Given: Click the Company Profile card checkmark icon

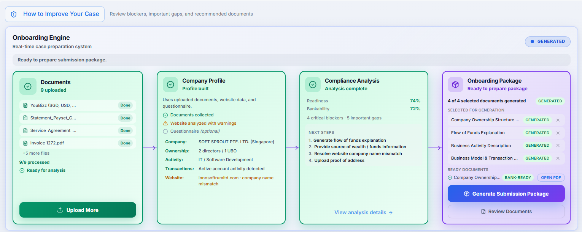Looking at the screenshot, I should pyautogui.click(x=170, y=85).
